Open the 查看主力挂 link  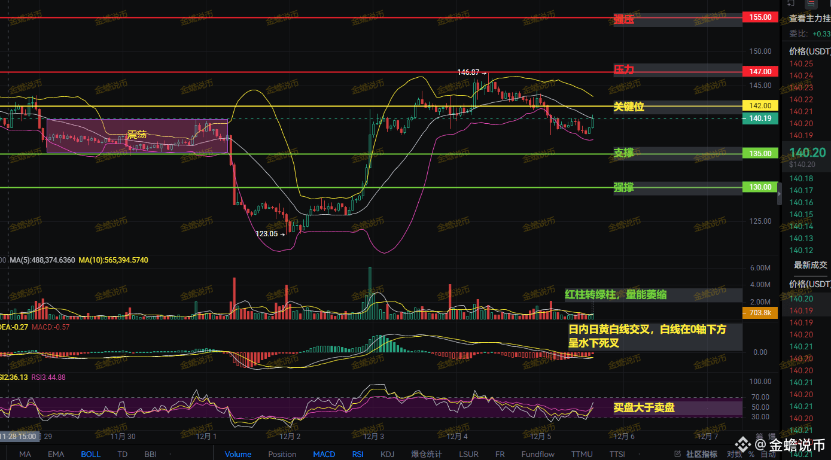pyautogui.click(x=809, y=19)
